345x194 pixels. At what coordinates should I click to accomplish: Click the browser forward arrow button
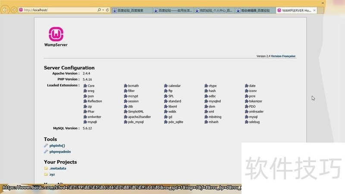[14, 10]
